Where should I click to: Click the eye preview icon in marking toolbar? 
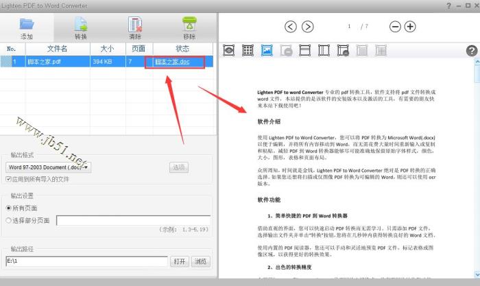228,51
